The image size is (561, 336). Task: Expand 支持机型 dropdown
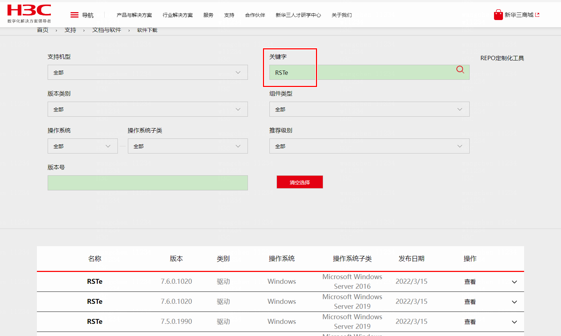[148, 72]
